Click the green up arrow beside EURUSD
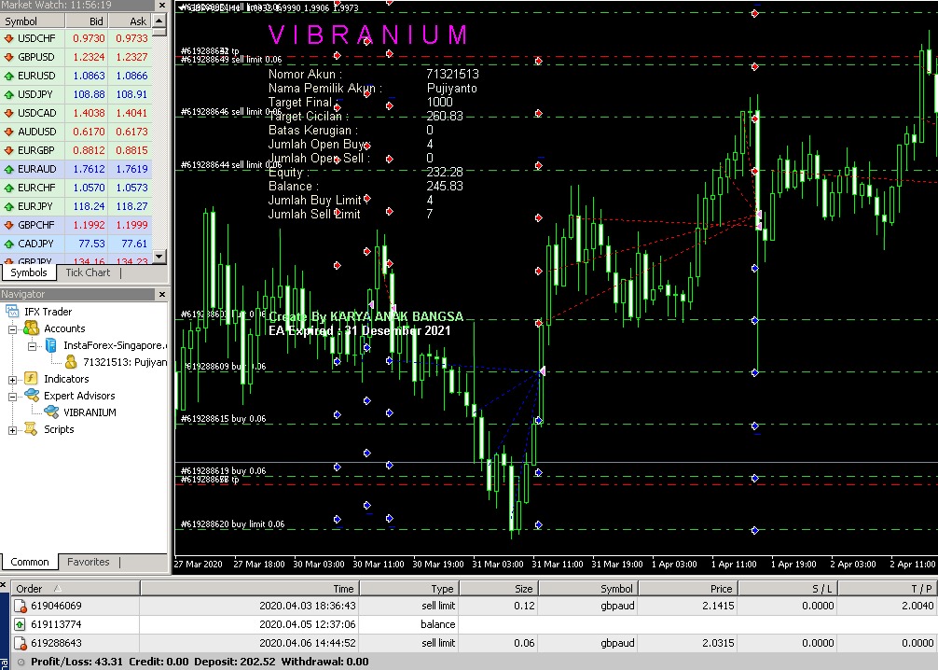Image resolution: width=938 pixels, height=670 pixels. coord(8,76)
